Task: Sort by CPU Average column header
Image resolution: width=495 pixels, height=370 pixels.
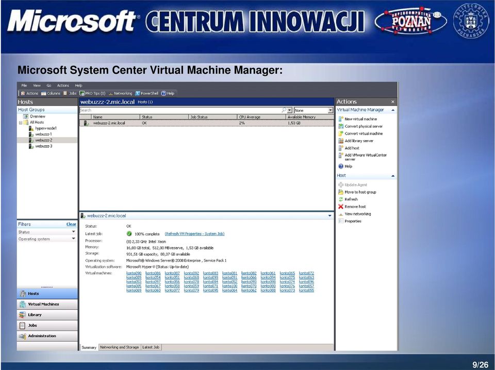Action: coord(261,117)
